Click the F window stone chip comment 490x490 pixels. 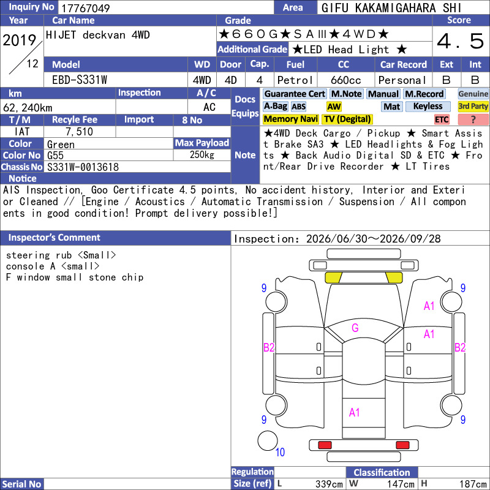[74, 277]
